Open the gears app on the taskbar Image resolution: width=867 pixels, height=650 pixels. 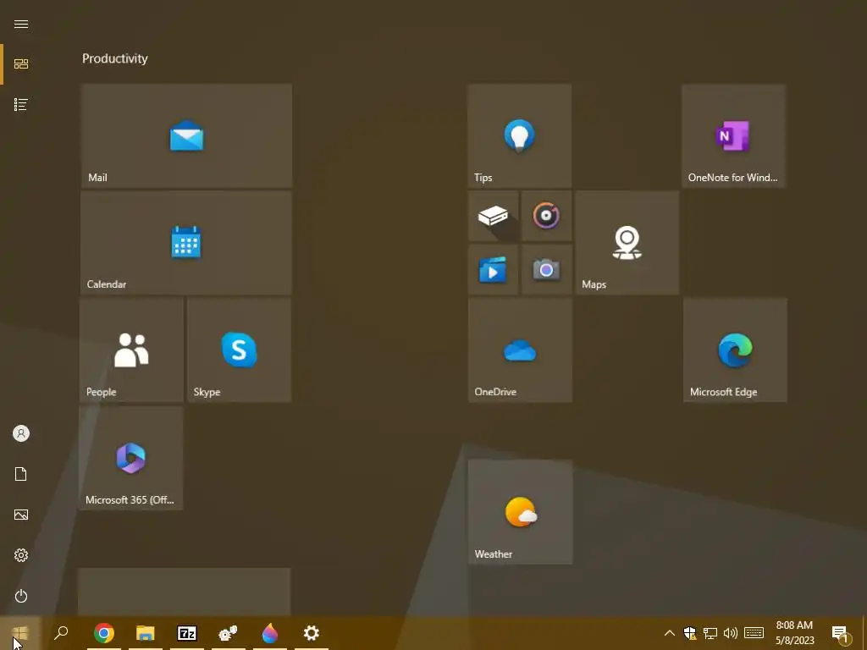(229, 633)
